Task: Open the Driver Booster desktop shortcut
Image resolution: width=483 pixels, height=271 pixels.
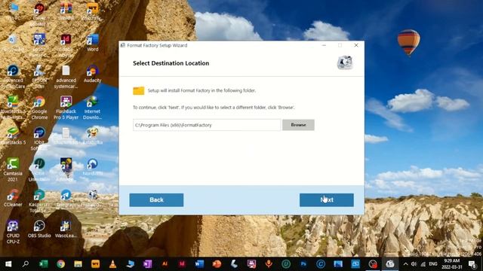Action: (x=39, y=14)
